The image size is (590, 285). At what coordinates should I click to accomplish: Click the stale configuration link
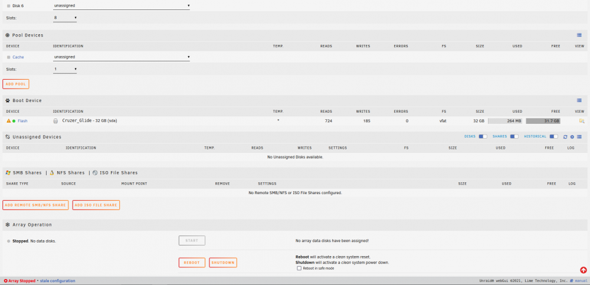pos(58,281)
